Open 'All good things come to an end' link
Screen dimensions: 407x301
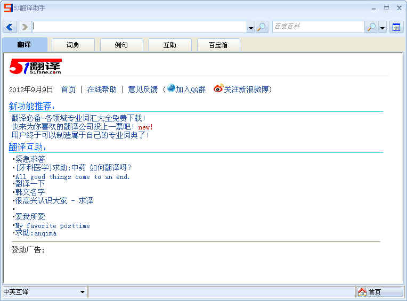click(x=72, y=177)
